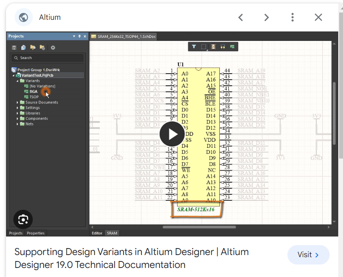Click the folder with gear icon

coord(42,47)
